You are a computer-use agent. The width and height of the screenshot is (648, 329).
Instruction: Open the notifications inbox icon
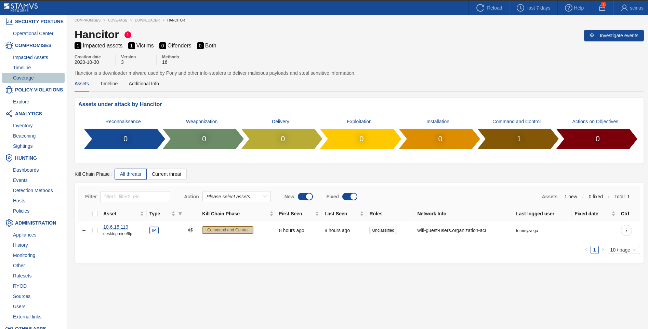[602, 8]
